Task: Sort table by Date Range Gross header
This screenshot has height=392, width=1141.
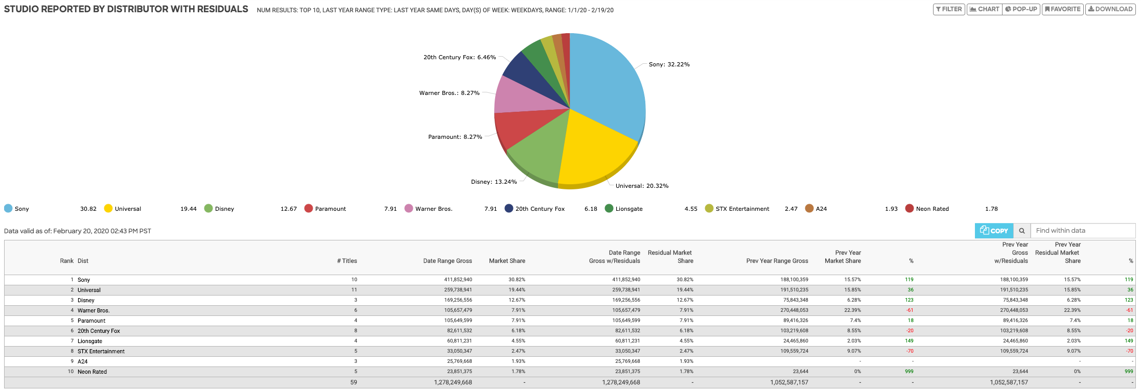Action: click(x=447, y=261)
